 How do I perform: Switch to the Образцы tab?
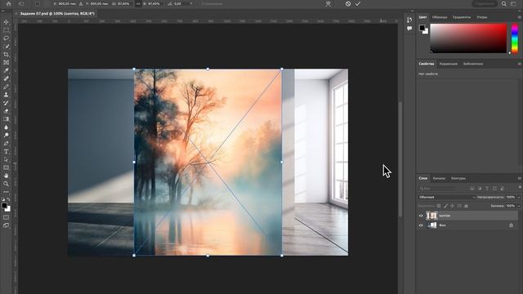pos(440,17)
